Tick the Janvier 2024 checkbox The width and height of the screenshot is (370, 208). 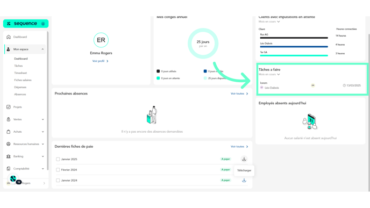tap(58, 181)
